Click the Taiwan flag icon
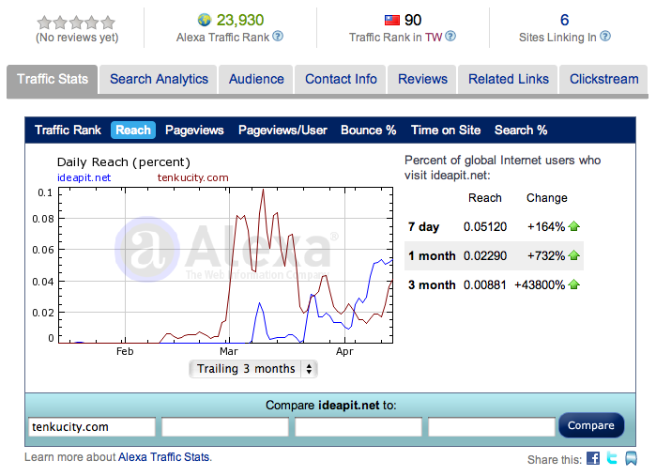The height and width of the screenshot is (476, 656). point(392,20)
